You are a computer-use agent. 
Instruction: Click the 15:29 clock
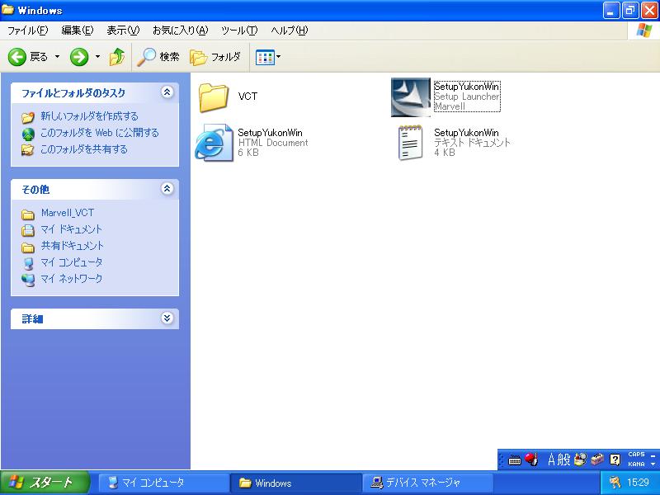coord(638,483)
